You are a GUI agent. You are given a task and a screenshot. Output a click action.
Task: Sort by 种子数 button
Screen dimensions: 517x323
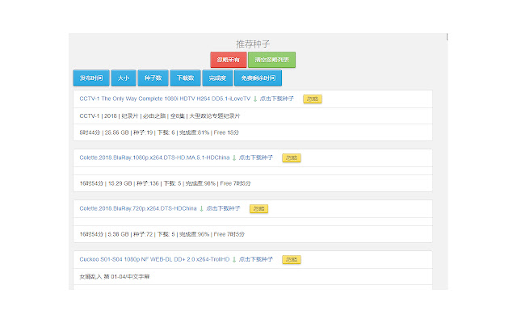tap(153, 78)
